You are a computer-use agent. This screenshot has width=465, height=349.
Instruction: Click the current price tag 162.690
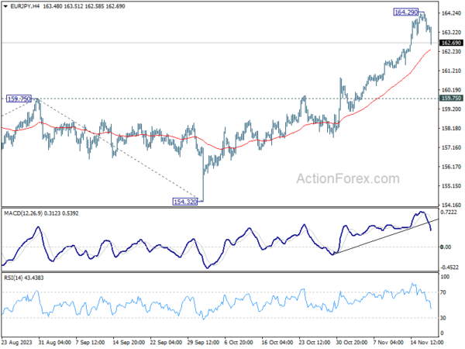point(451,43)
